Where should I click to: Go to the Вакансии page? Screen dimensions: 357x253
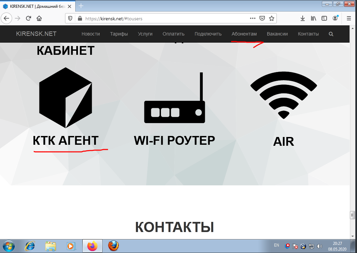277,34
